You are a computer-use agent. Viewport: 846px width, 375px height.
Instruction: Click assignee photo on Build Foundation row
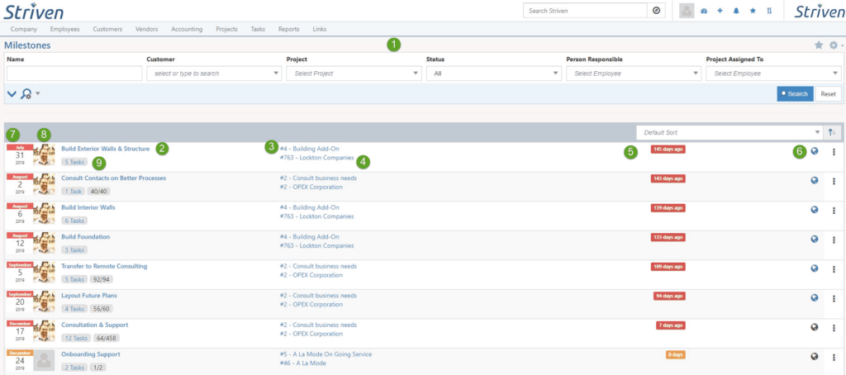pyautogui.click(x=44, y=244)
